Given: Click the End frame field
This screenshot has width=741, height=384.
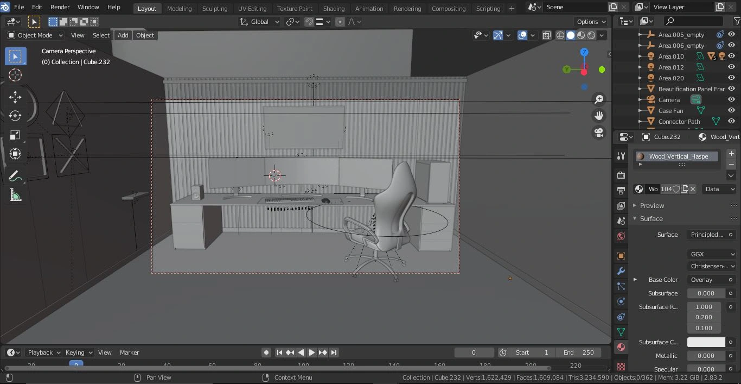Looking at the screenshot, I should (578, 352).
